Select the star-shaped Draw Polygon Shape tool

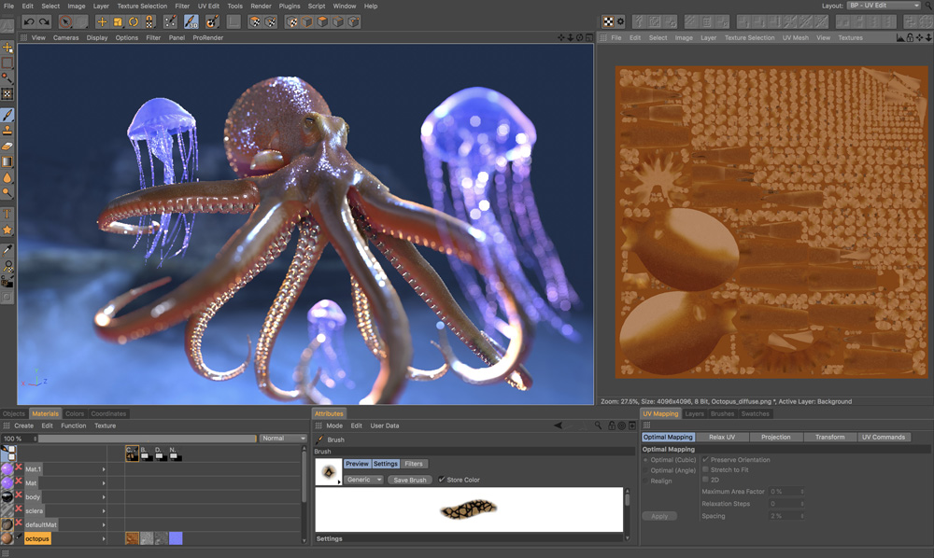(7, 230)
